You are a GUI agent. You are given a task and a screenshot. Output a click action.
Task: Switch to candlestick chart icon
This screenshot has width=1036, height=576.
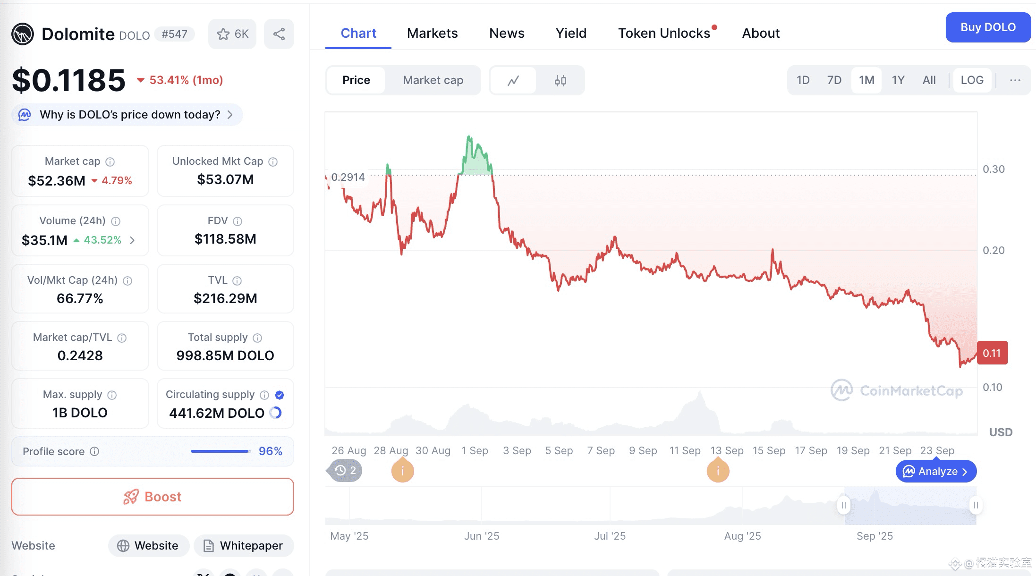pos(560,81)
